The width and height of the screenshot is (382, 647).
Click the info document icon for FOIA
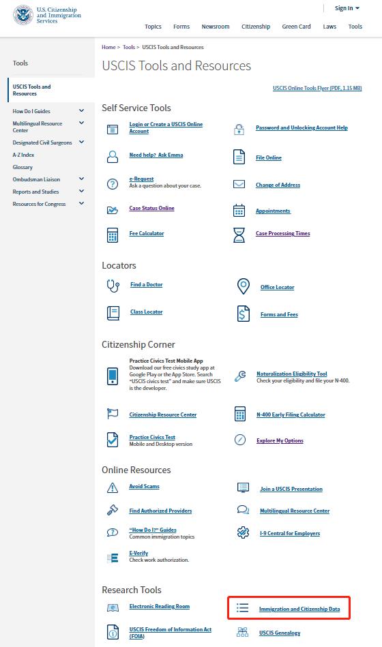pos(113,632)
